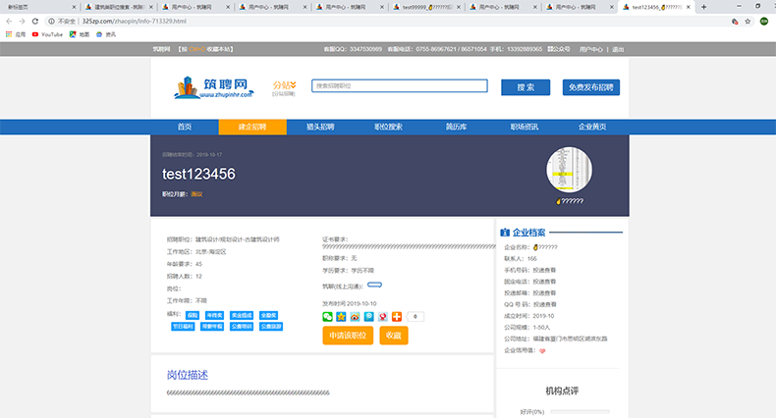Click the browser back arrow
Screen dimensions: 776x418
(9, 20)
